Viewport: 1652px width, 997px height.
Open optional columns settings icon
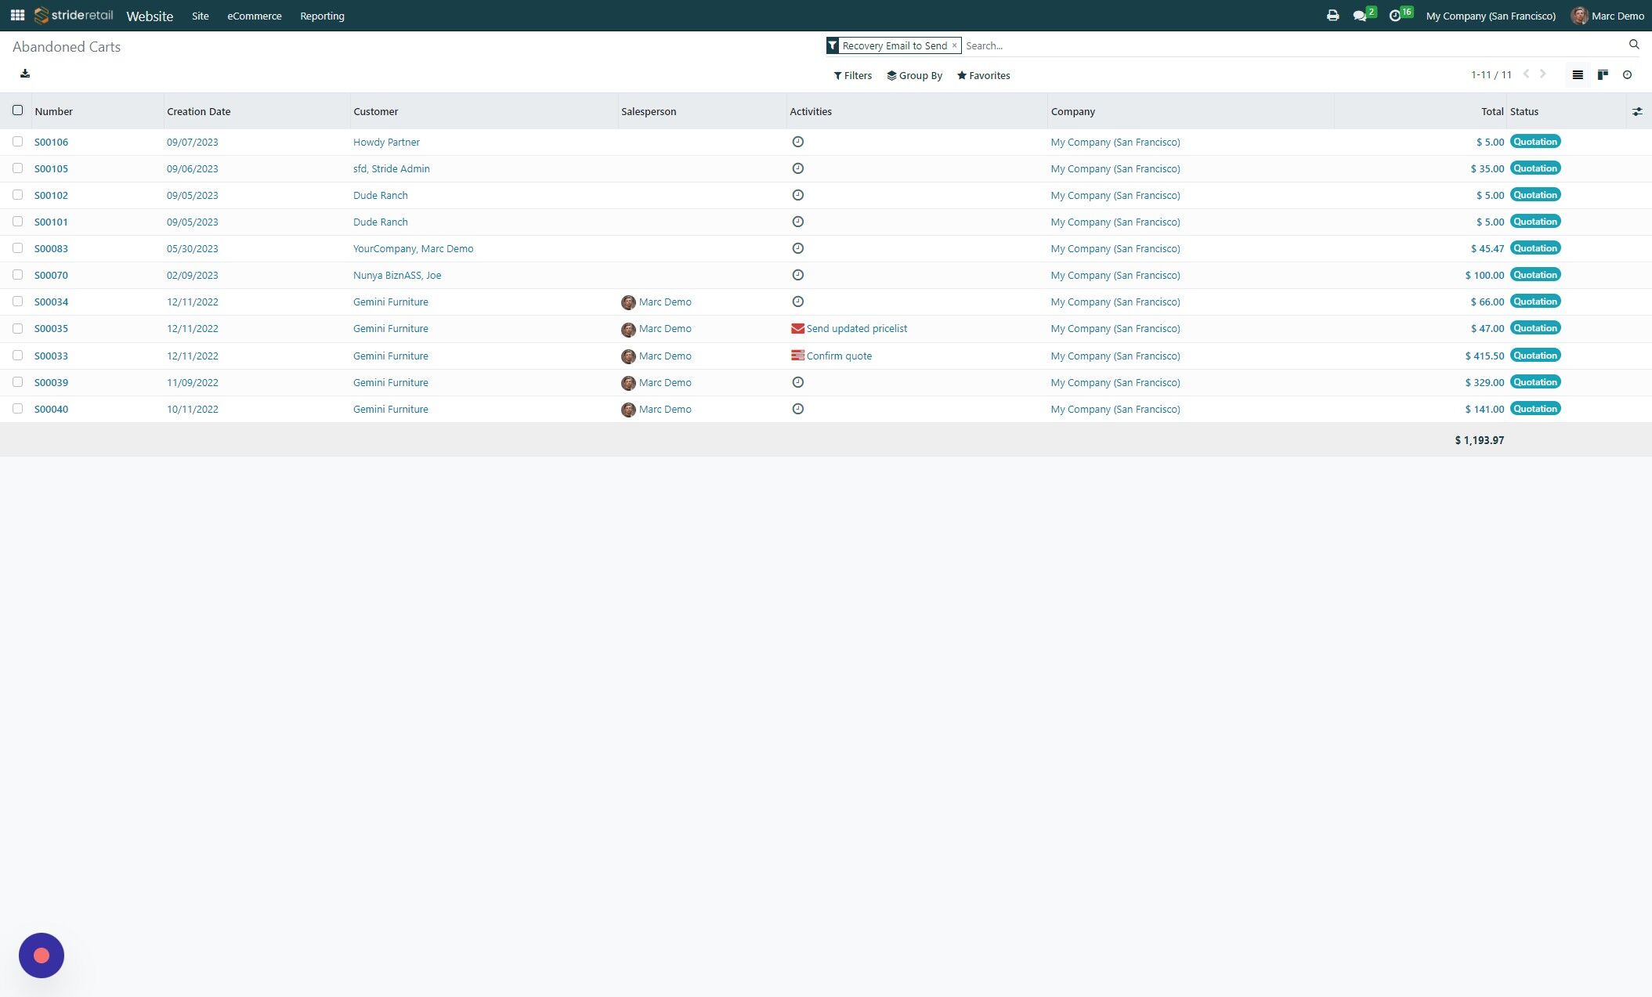[x=1637, y=112]
